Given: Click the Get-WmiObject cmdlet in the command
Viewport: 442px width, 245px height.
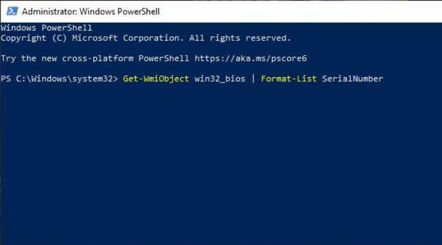Looking at the screenshot, I should tap(156, 79).
